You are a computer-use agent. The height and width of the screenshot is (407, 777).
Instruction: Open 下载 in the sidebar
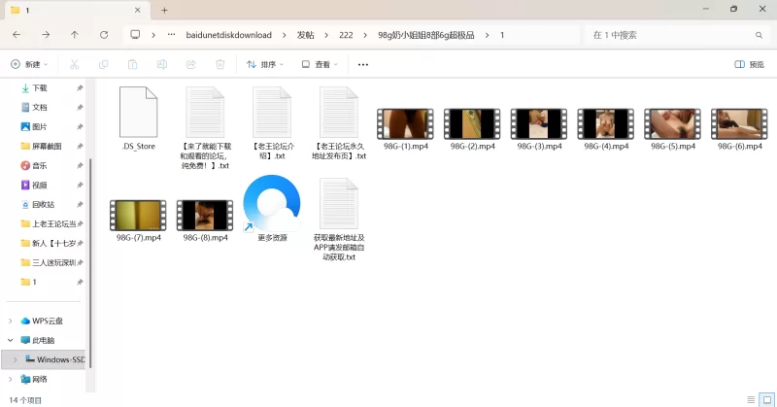[x=40, y=87]
